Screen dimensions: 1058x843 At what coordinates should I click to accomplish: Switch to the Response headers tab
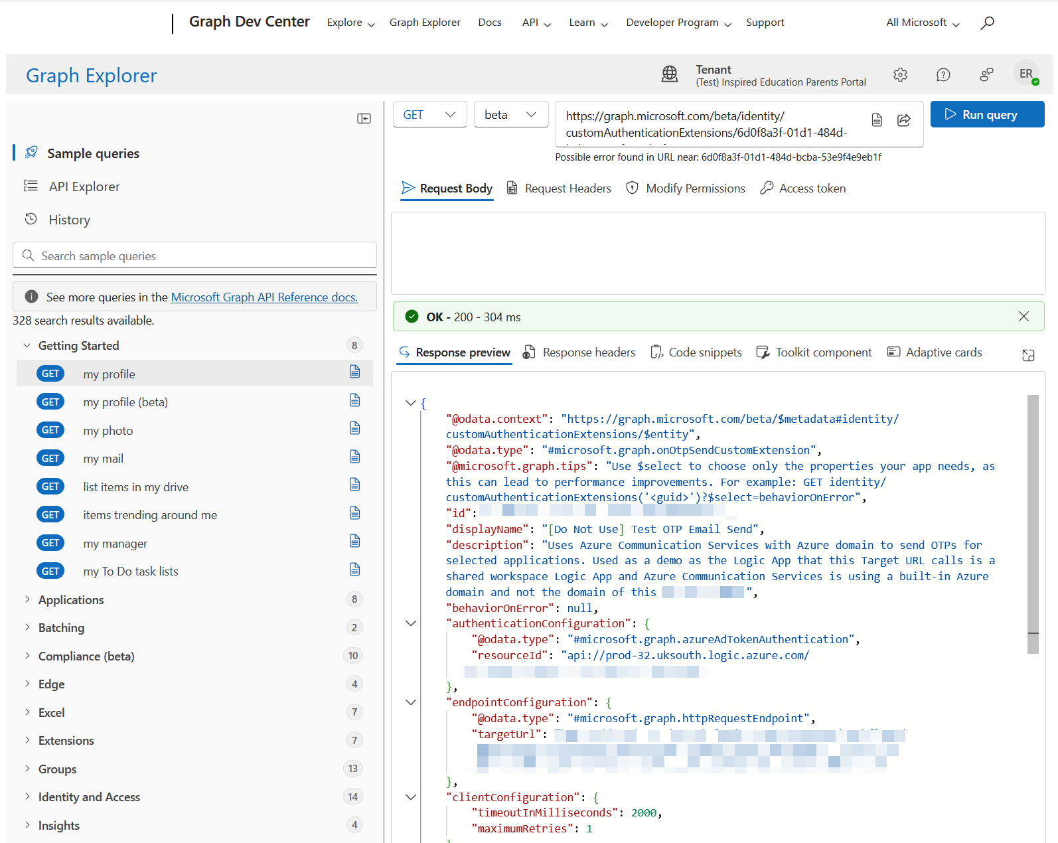579,352
